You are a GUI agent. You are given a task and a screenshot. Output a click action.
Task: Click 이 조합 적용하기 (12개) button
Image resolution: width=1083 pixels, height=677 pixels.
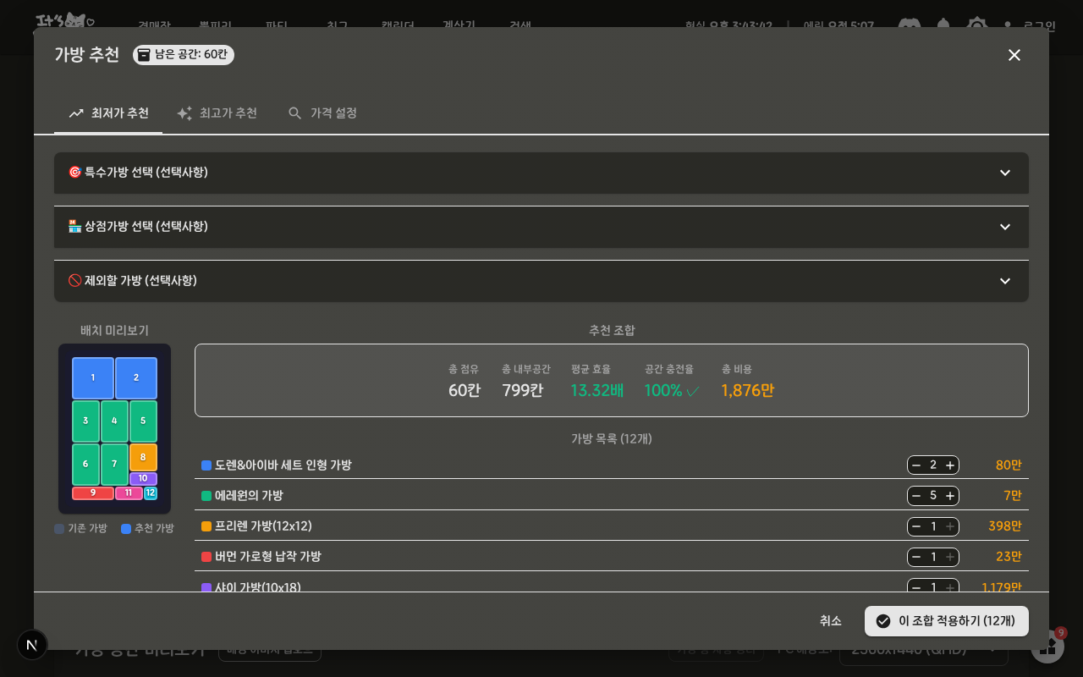tap(947, 621)
